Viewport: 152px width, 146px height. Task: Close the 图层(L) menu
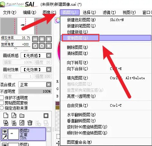[x=70, y=12]
